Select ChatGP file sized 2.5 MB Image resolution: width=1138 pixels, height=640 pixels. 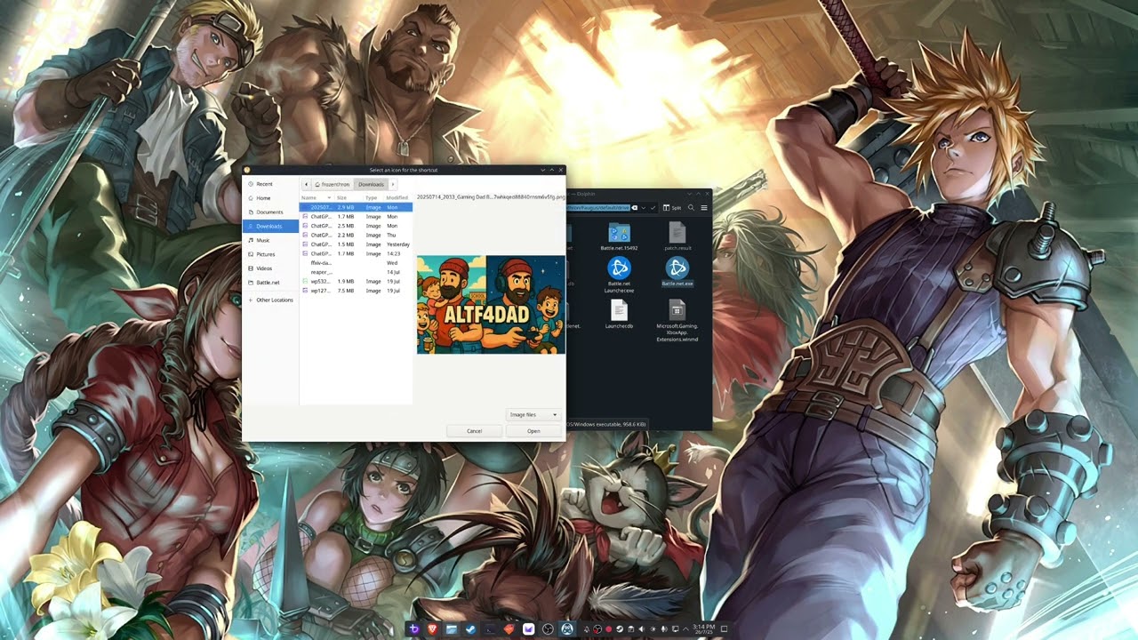(x=356, y=226)
